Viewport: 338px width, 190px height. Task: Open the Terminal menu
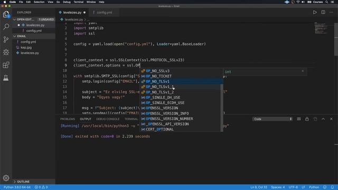(x=79, y=2)
